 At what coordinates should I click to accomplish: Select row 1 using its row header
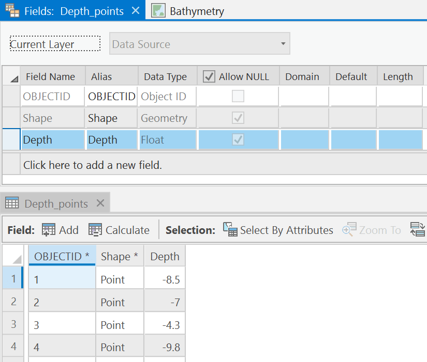[12, 278]
